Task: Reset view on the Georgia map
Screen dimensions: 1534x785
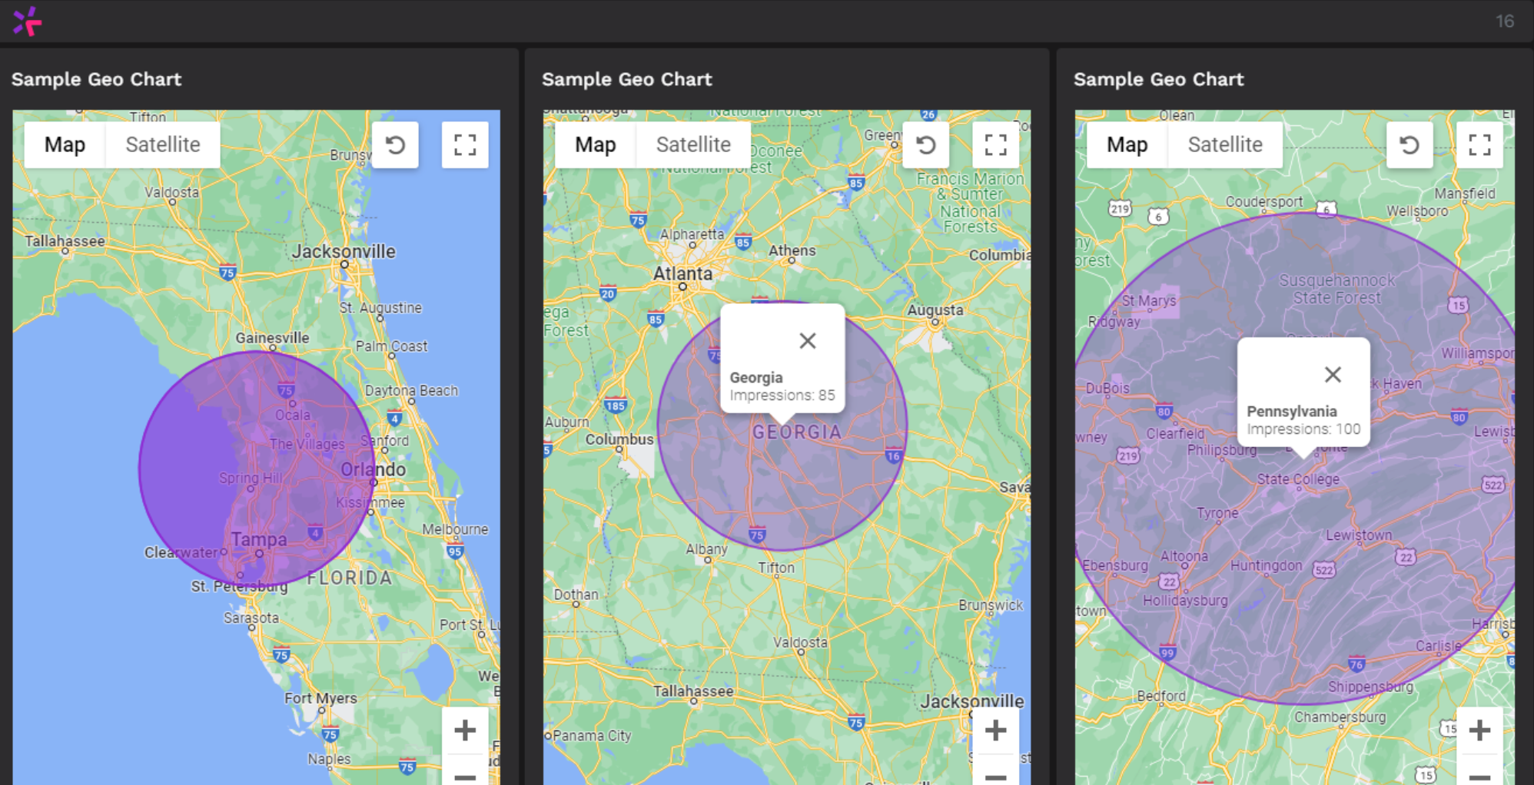Action: pos(926,144)
